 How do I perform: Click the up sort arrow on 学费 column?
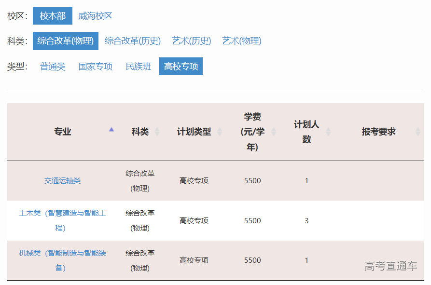[x=274, y=128]
